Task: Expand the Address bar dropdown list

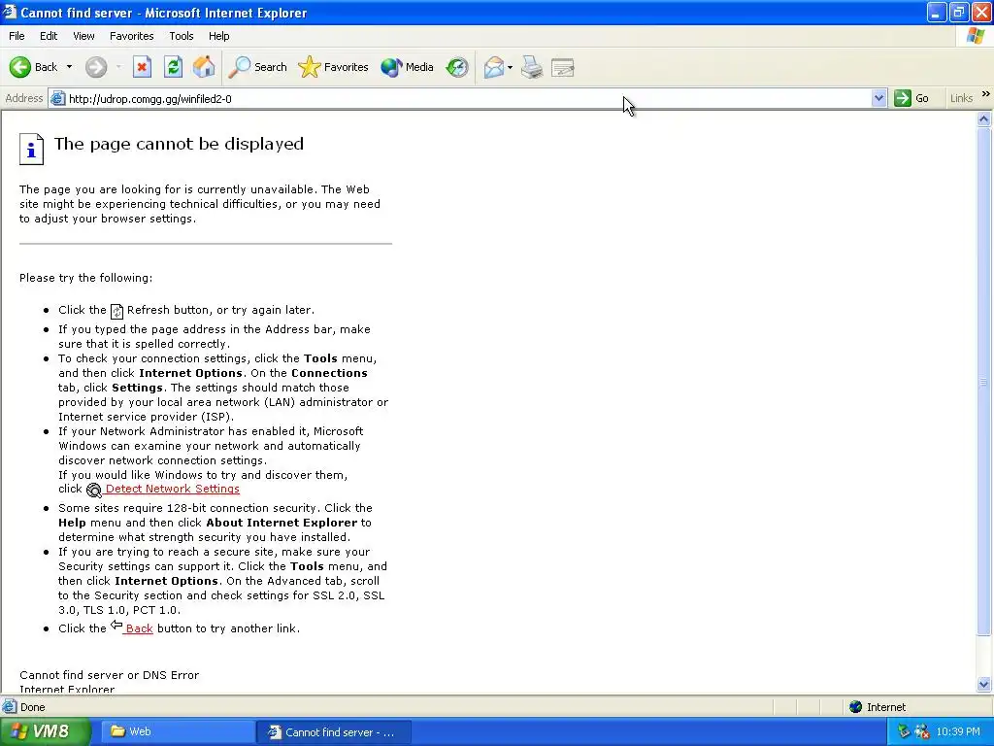Action: click(x=878, y=98)
